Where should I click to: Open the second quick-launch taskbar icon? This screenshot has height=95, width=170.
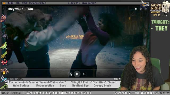pyautogui.click(x=16, y=93)
